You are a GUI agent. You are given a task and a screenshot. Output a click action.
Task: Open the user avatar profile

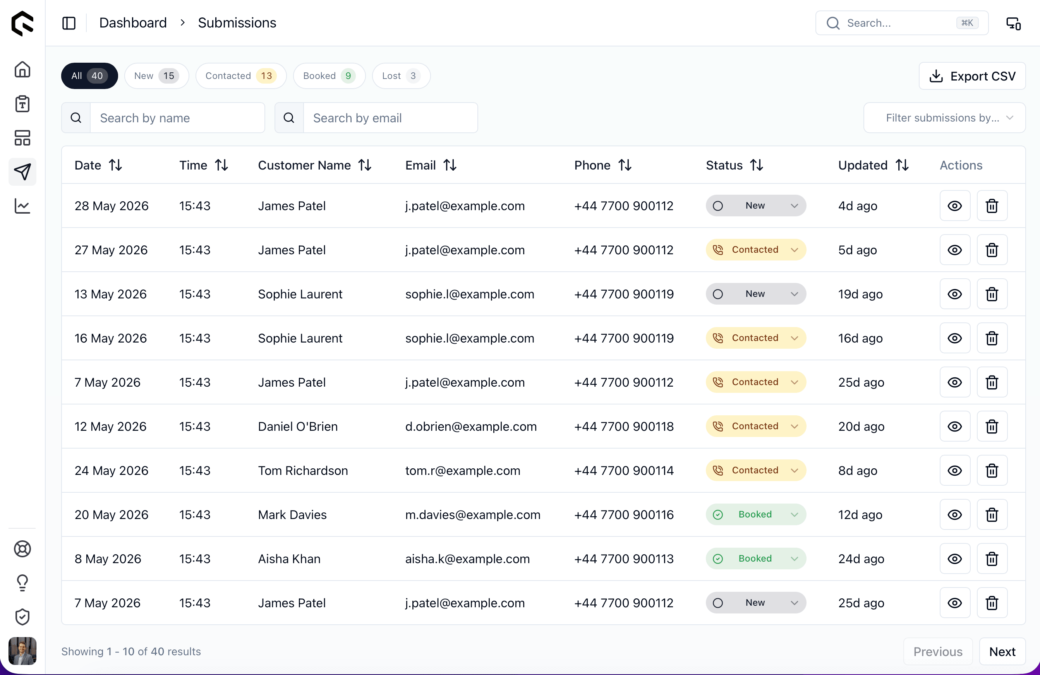22,651
